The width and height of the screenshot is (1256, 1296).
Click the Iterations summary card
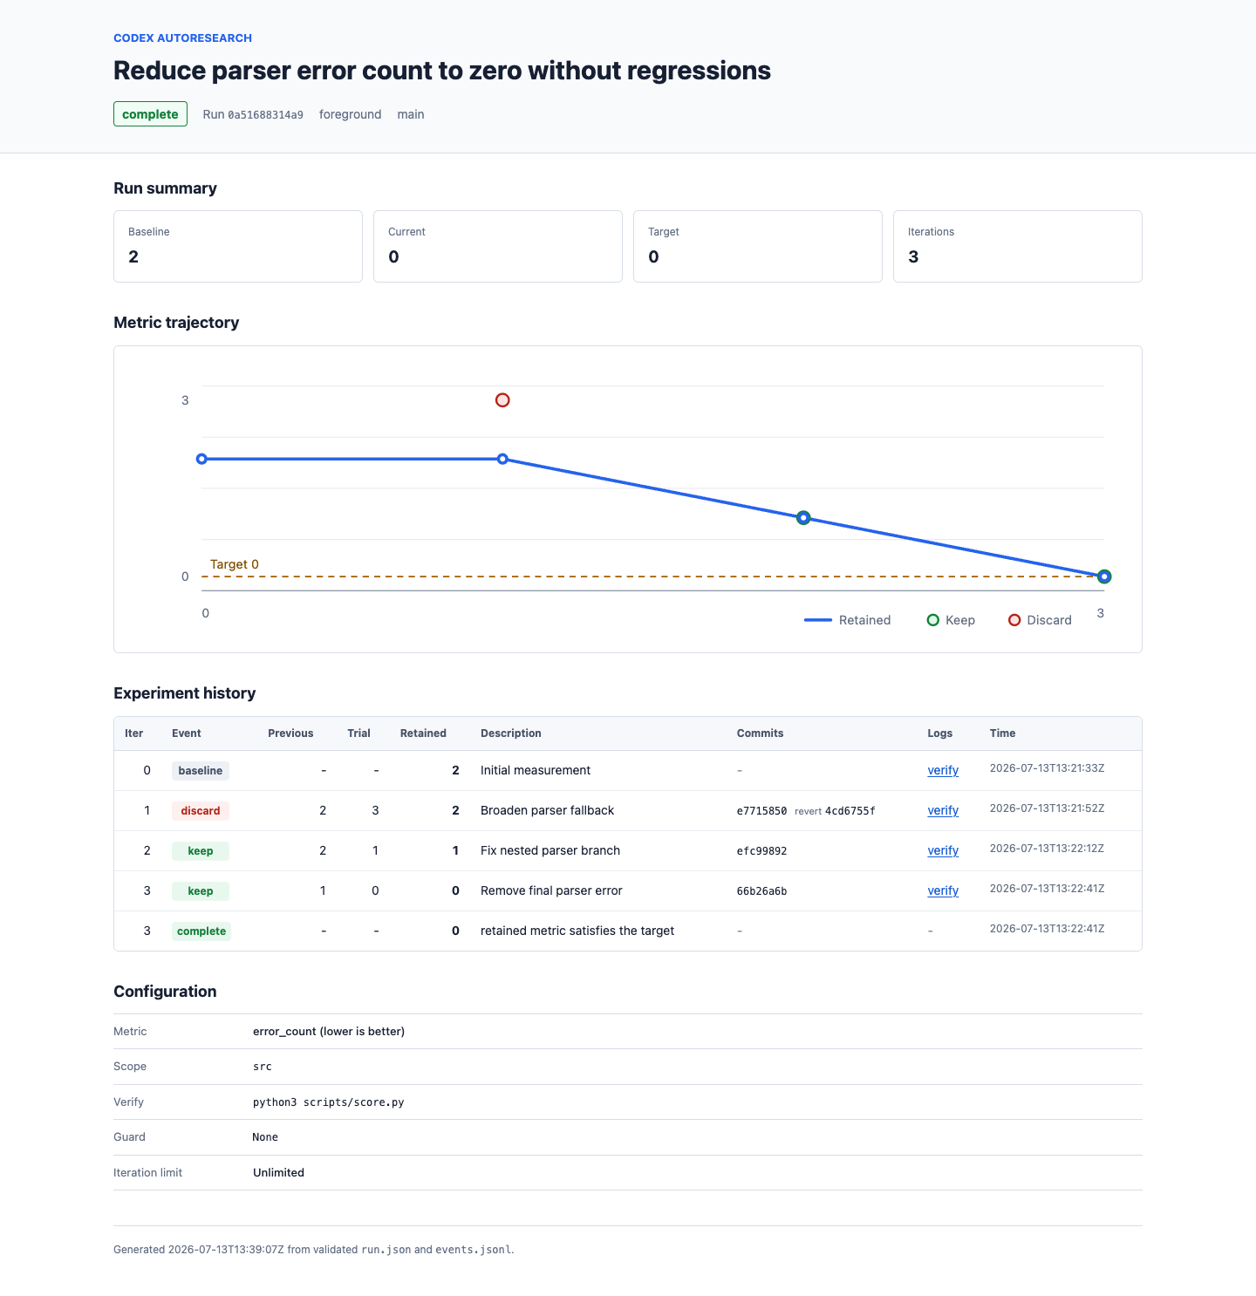tap(1018, 246)
